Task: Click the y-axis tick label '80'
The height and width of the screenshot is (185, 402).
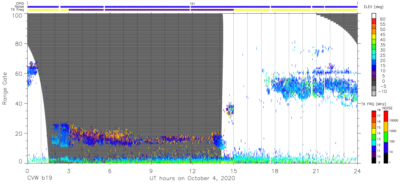Action: coord(19,43)
